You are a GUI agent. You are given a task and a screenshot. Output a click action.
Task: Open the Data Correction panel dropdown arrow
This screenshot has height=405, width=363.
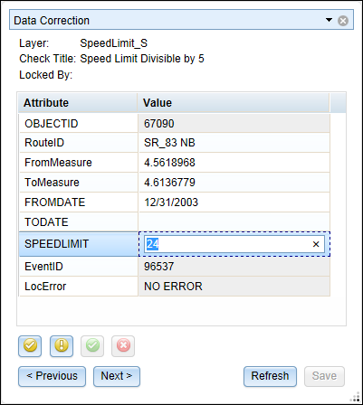329,20
